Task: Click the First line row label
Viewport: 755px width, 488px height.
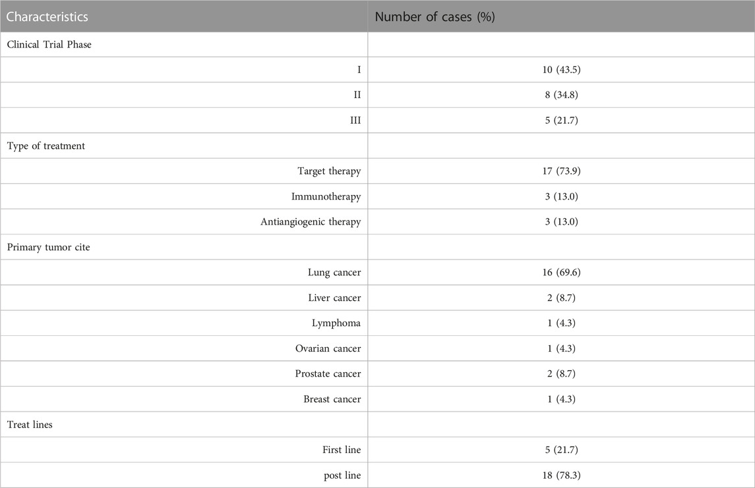Action: [342, 450]
